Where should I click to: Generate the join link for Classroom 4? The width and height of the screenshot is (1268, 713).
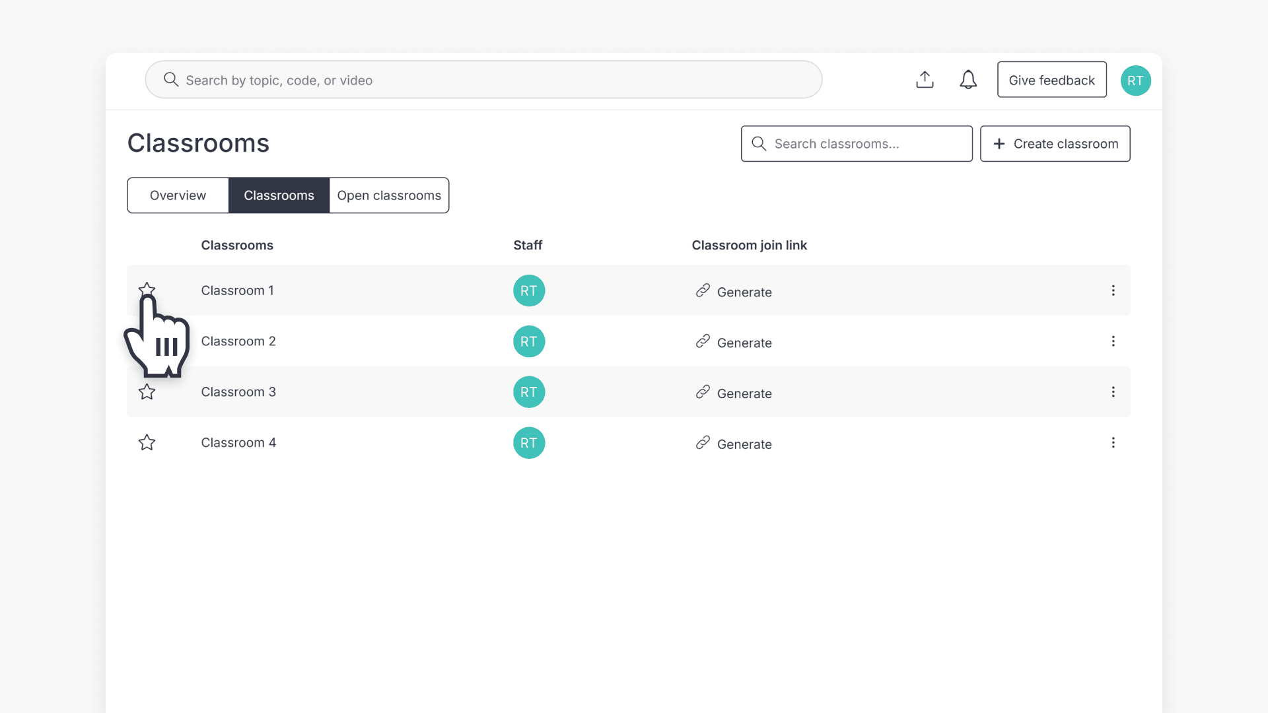click(743, 444)
